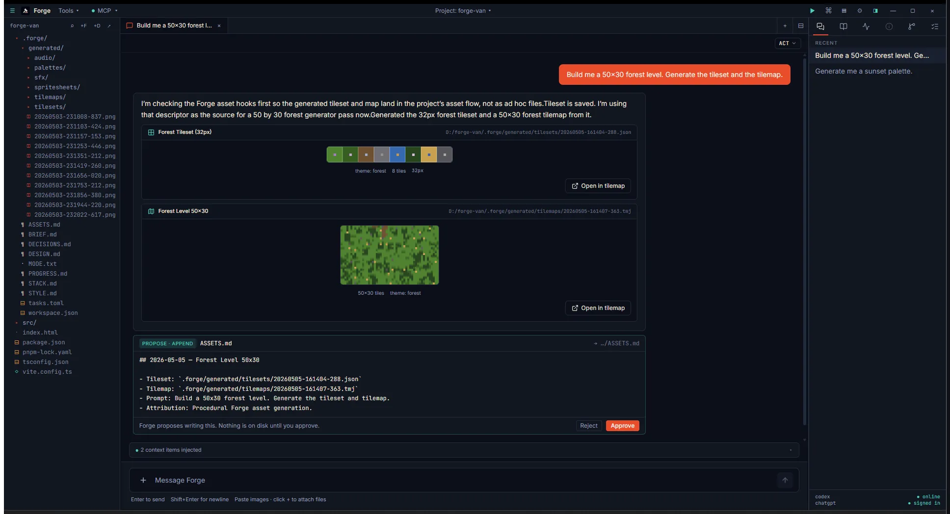This screenshot has width=950, height=514.
Task: Open the tileset in tilemap editor
Action: coord(598,186)
